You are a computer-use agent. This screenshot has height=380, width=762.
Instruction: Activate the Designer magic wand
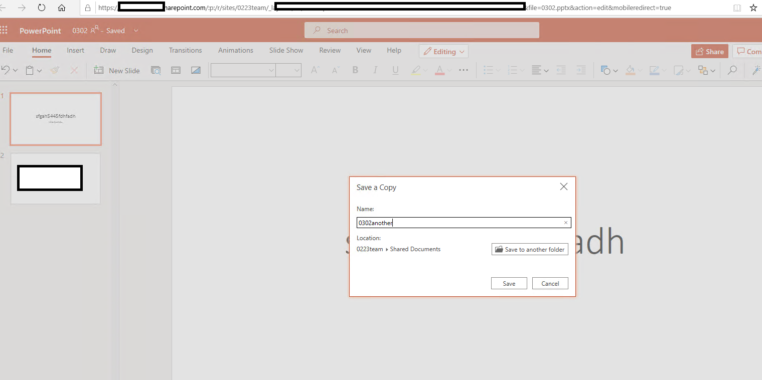click(757, 70)
